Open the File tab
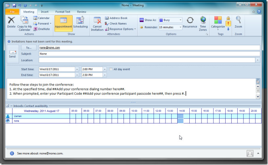This screenshot has height=165, width=268. [12, 12]
